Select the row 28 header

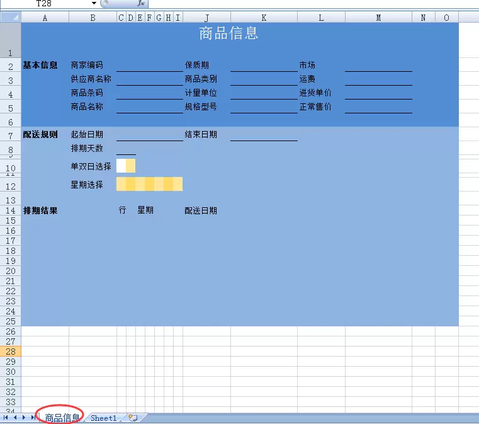(x=10, y=351)
